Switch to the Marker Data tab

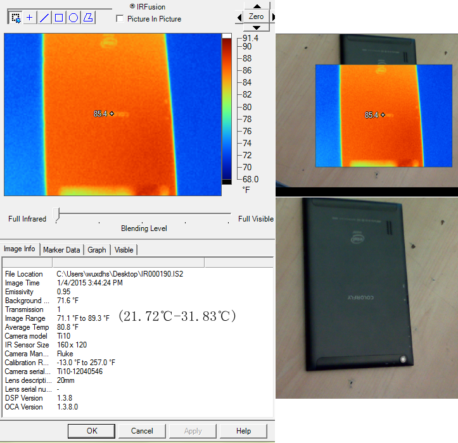[x=61, y=250]
